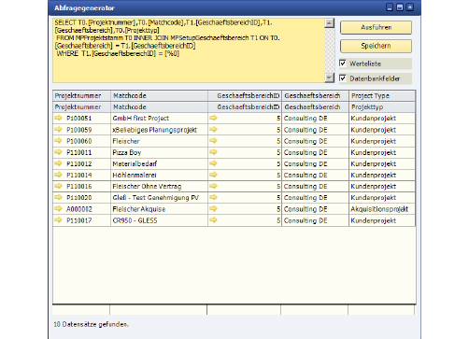
Task: Click status text '10 Datensätze gefunden.'
Action: (x=91, y=324)
